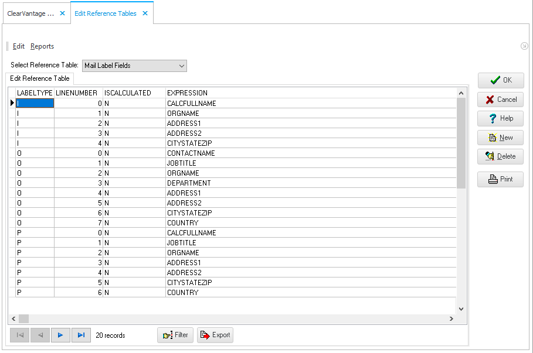Screen dimensions: 533x353
Task: Open the Reports menu
Action: tap(42, 46)
